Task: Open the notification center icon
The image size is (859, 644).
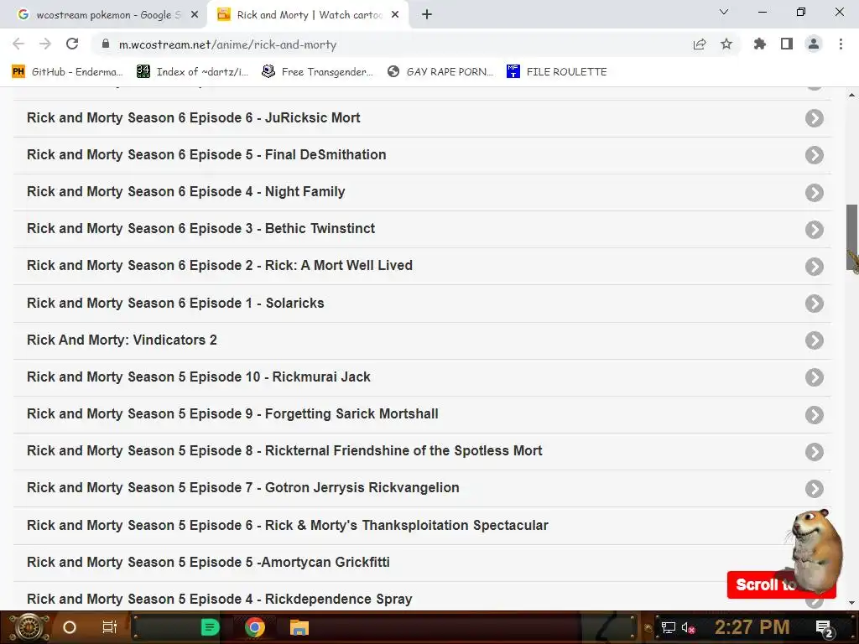Action: pyautogui.click(x=825, y=629)
